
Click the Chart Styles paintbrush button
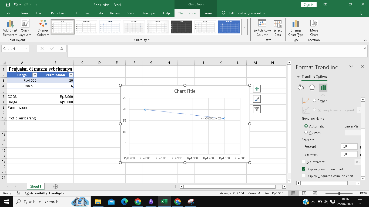click(257, 99)
